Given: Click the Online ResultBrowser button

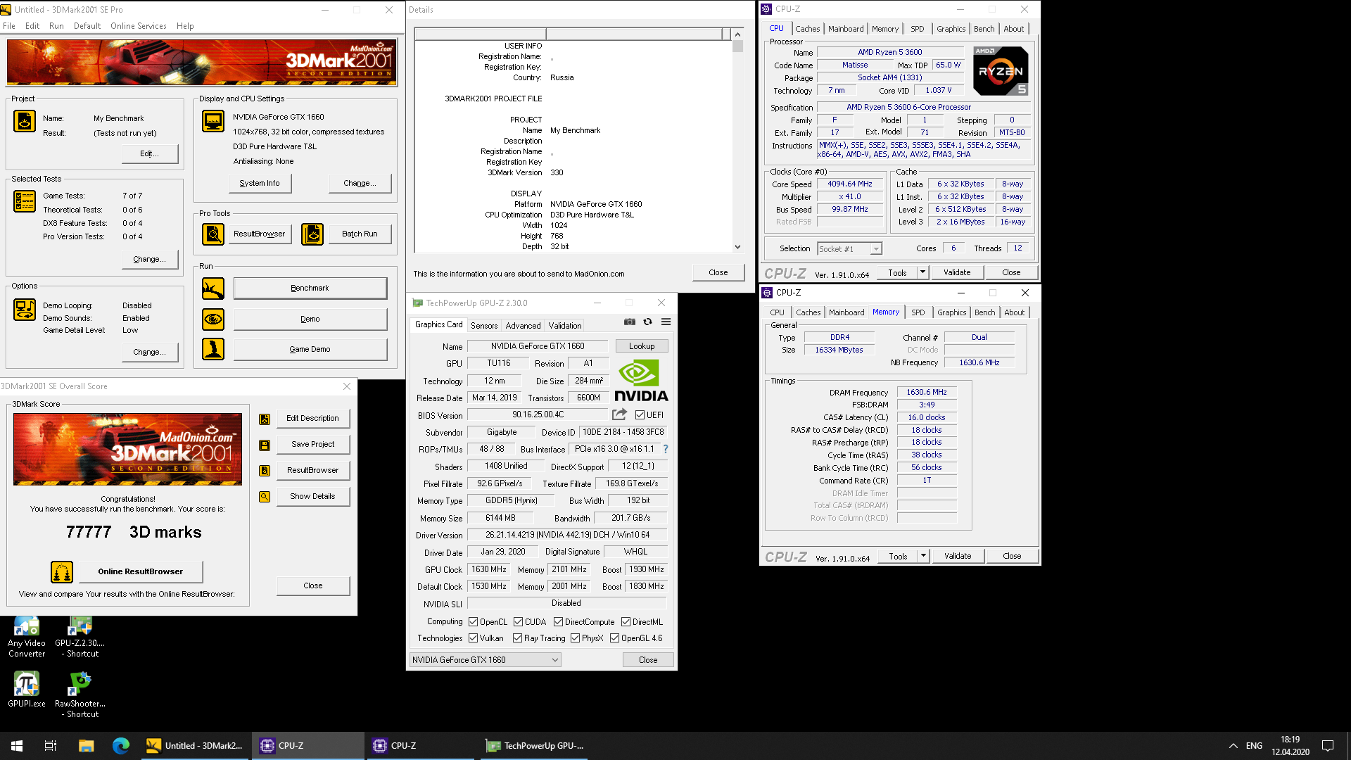Looking at the screenshot, I should pyautogui.click(x=141, y=571).
